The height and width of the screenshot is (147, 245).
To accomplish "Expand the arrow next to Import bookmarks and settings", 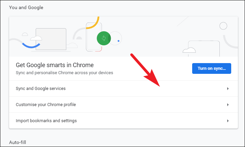I will point(228,121).
